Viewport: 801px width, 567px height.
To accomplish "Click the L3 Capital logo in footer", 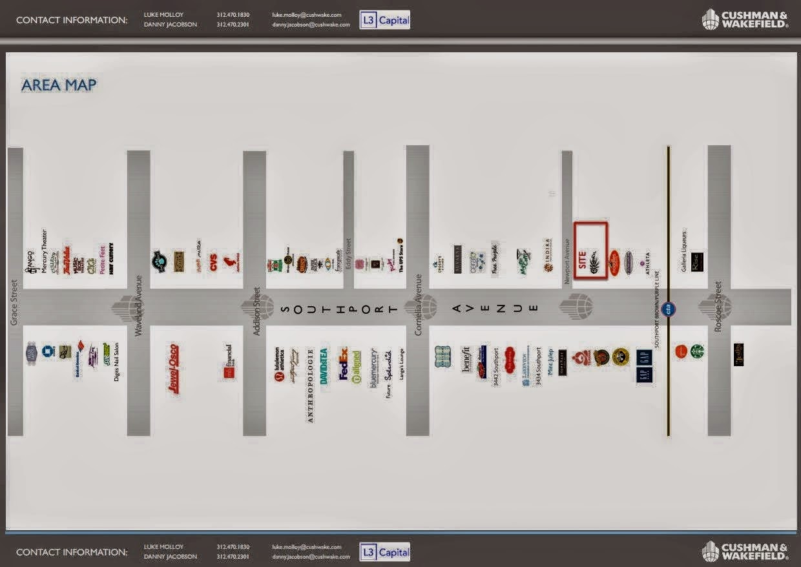I will click(385, 552).
